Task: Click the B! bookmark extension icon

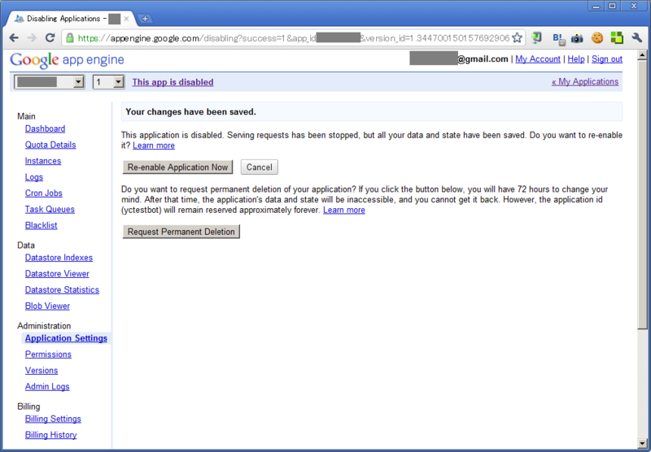Action: click(558, 38)
